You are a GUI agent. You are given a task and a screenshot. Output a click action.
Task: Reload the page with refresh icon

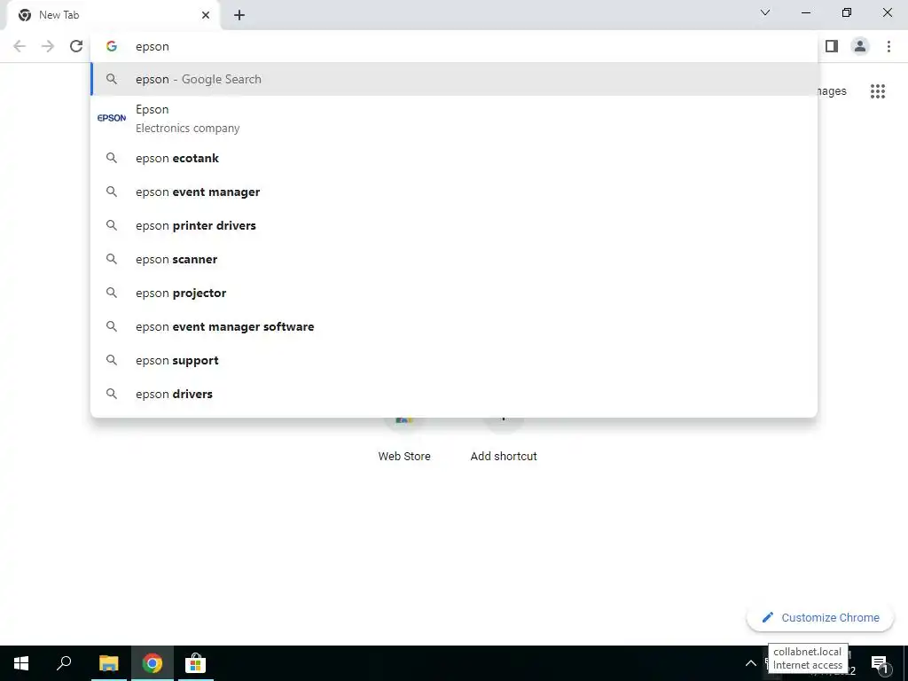tap(76, 46)
